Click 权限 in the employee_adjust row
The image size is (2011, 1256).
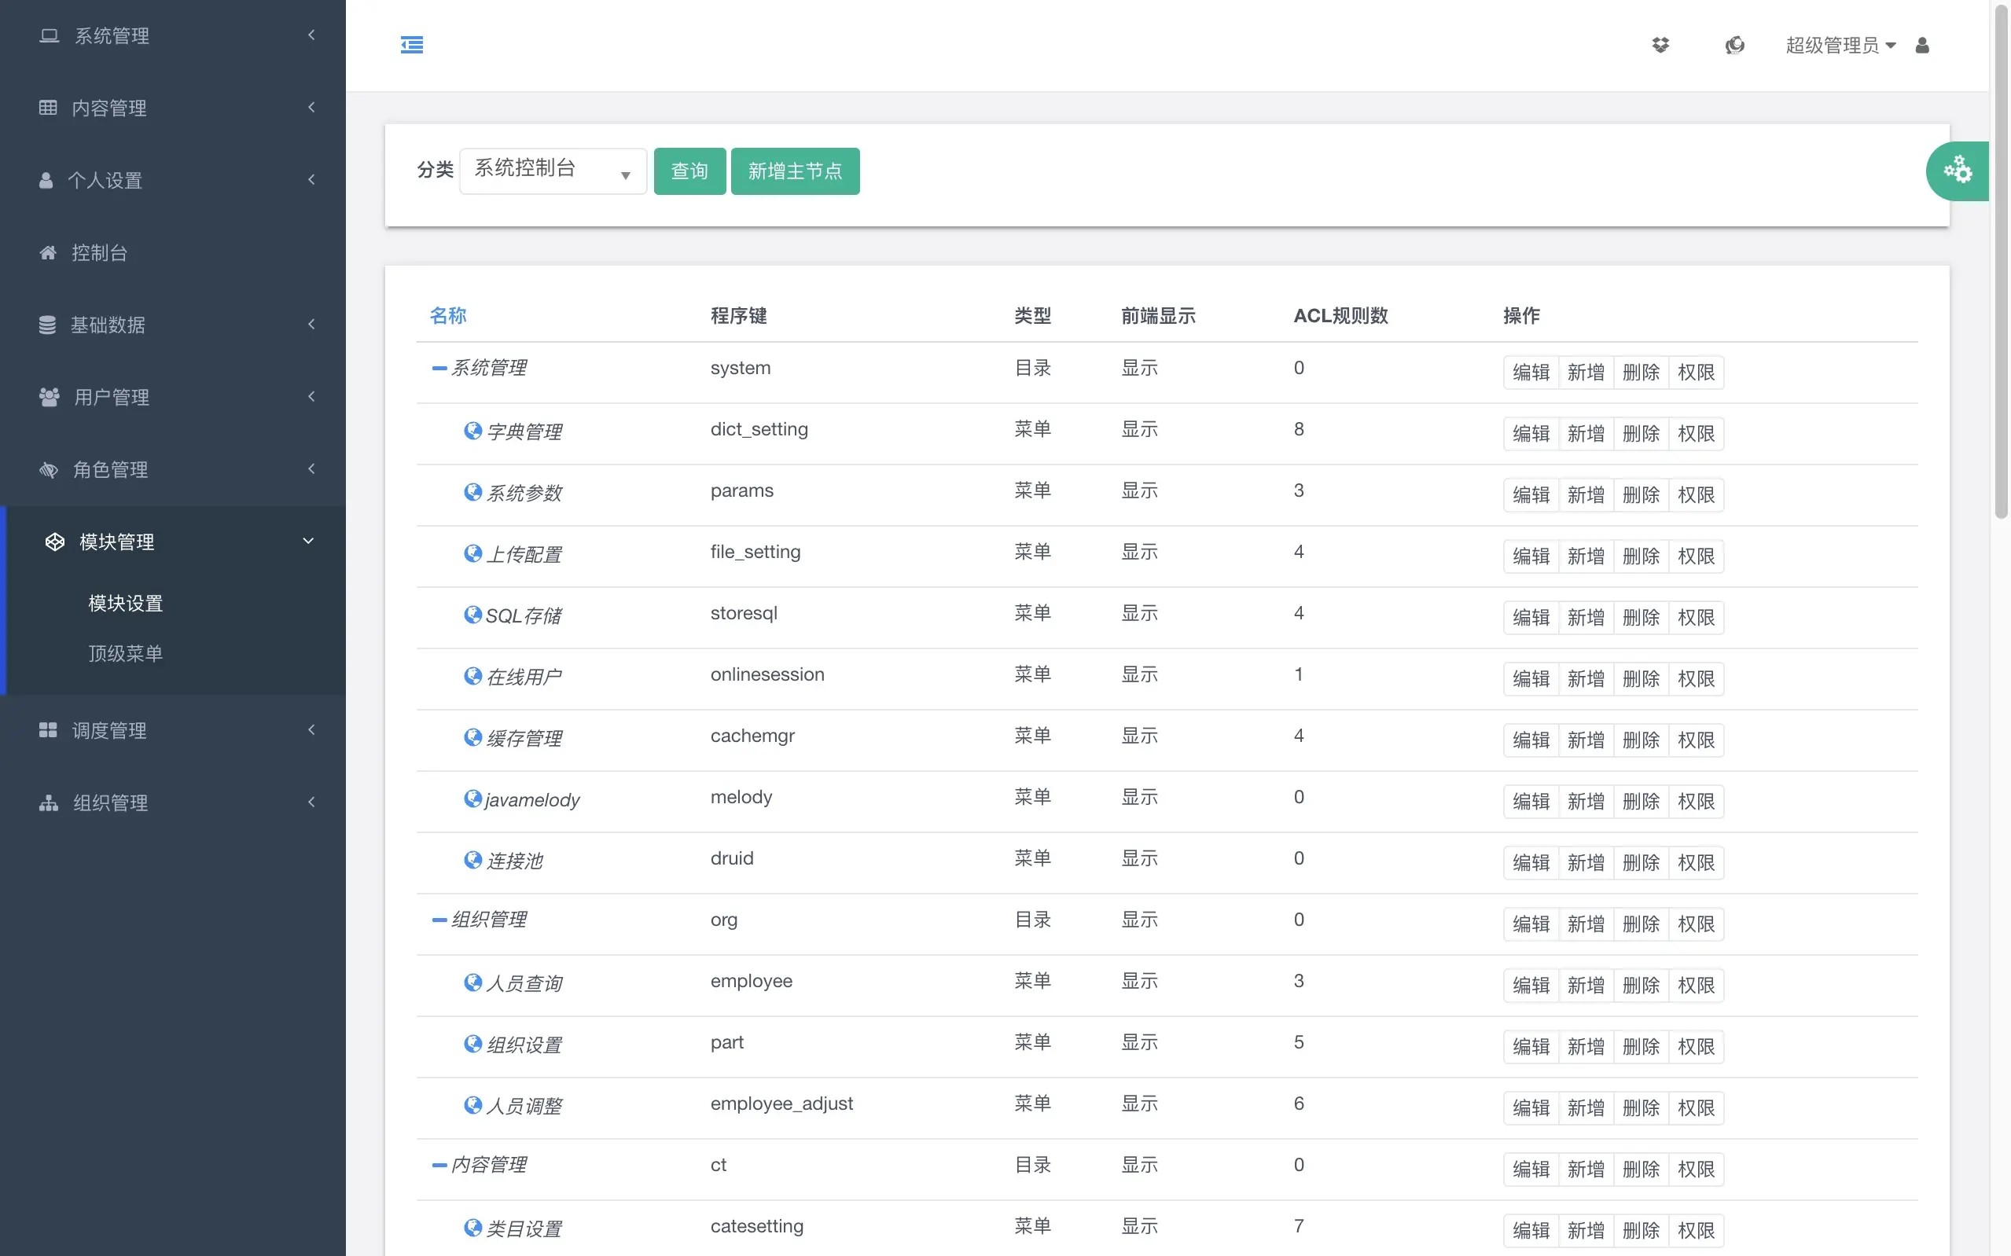click(x=1697, y=1107)
